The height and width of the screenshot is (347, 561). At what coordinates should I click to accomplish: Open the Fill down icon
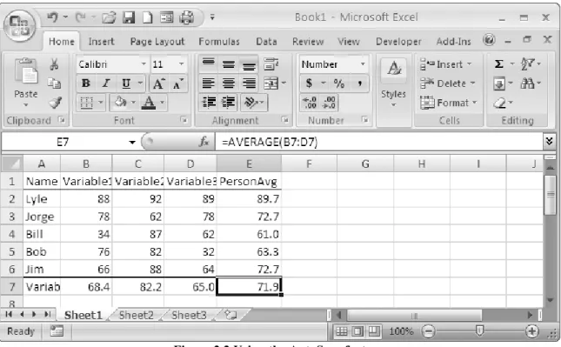[499, 83]
